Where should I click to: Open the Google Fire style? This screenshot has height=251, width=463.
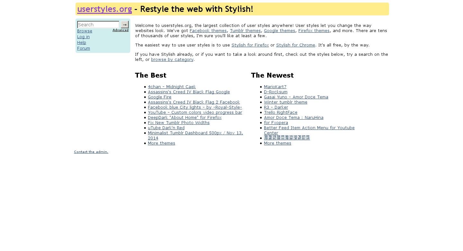click(159, 97)
